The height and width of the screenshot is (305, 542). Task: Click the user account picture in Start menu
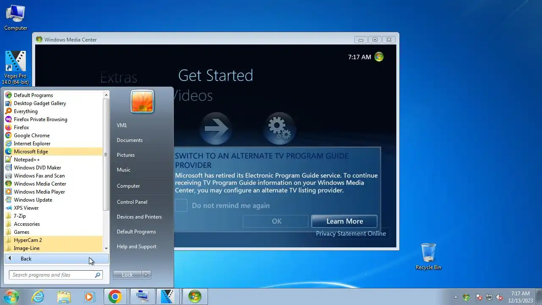coord(142,102)
